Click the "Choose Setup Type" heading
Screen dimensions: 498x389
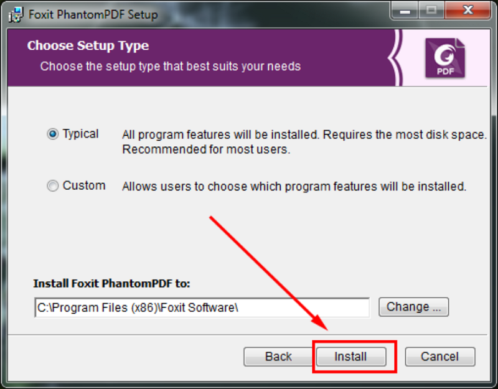[x=88, y=46]
